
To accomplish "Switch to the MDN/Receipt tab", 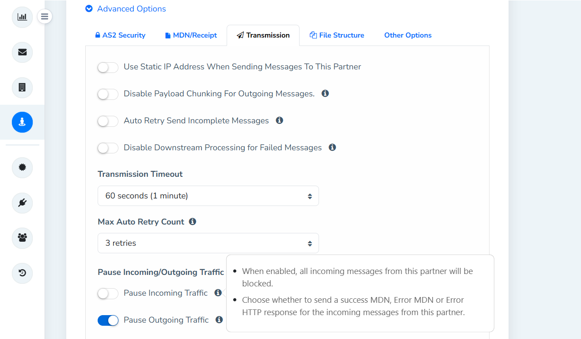I will point(191,35).
